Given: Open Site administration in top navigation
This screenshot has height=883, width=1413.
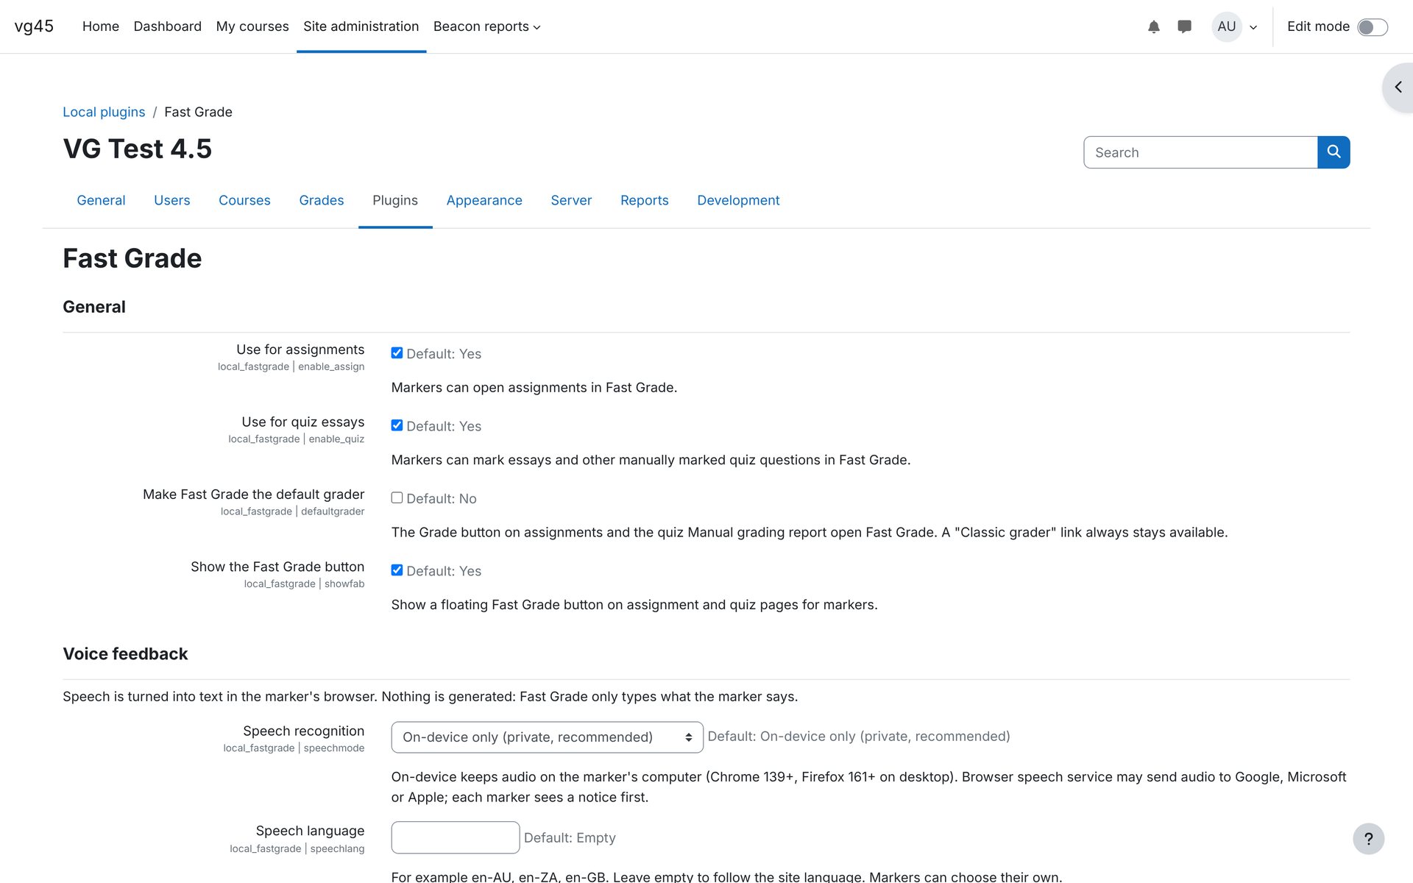Looking at the screenshot, I should click(361, 26).
